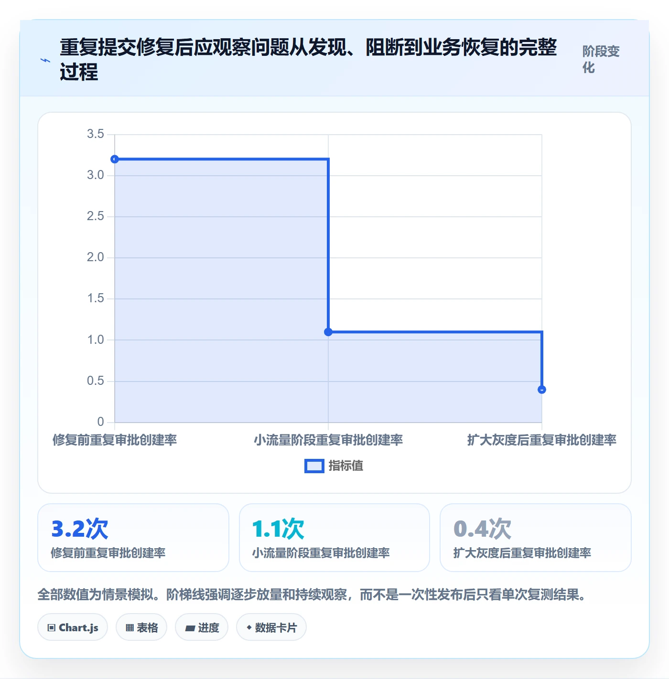Open the 0.4次 扩大灰度后 card
This screenshot has width=669, height=679.
coord(536,538)
